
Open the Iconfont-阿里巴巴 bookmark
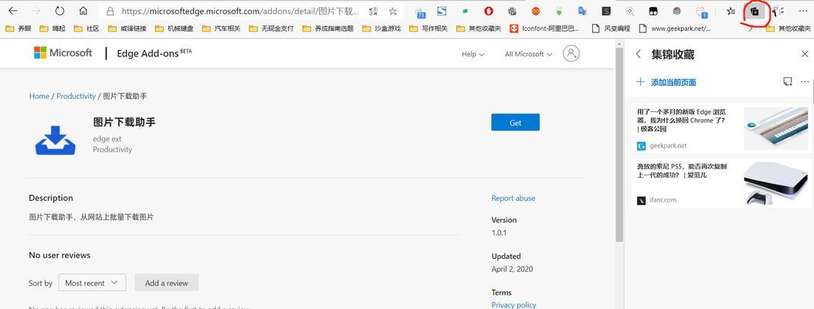pos(545,29)
